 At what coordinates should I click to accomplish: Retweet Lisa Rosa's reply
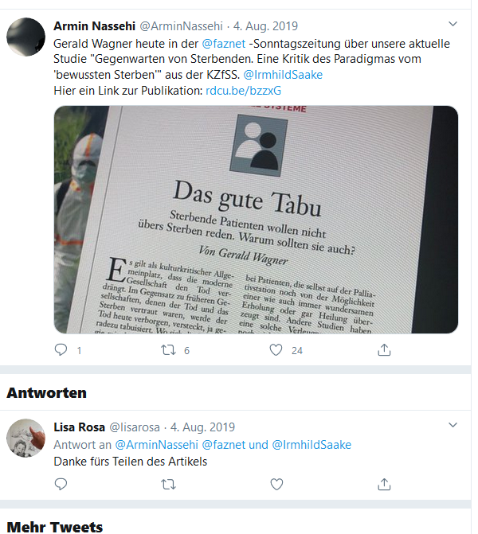(168, 484)
